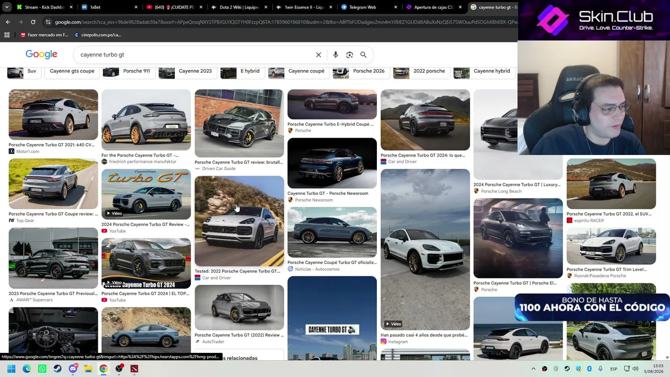The width and height of the screenshot is (670, 377).
Task: Open File Explorer from the taskbar
Action: (88, 369)
